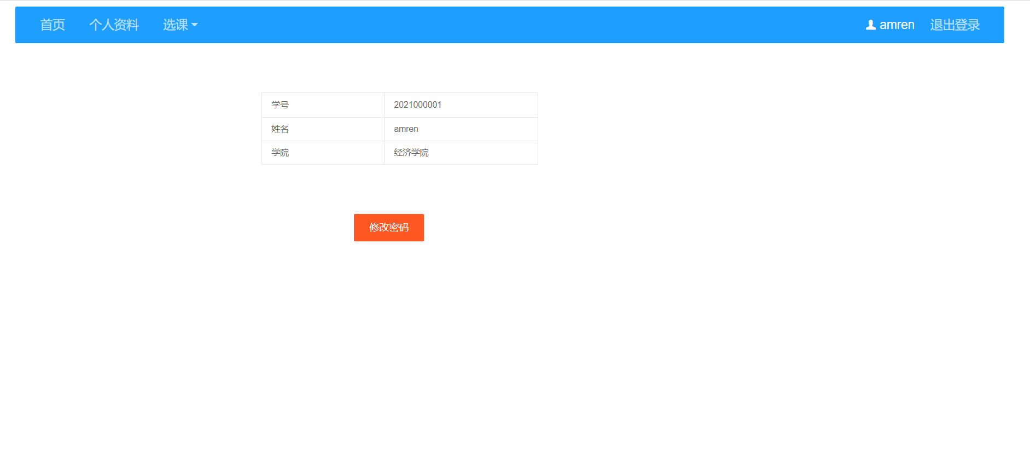Viewport: 1030px width, 458px height.
Task: Click the user silhouette icon
Action: (871, 25)
